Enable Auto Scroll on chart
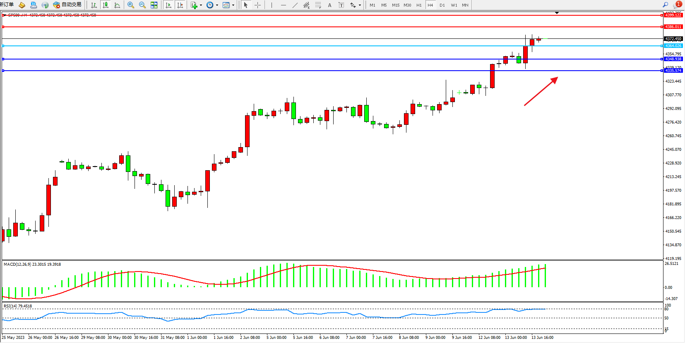The image size is (685, 343). 168,5
